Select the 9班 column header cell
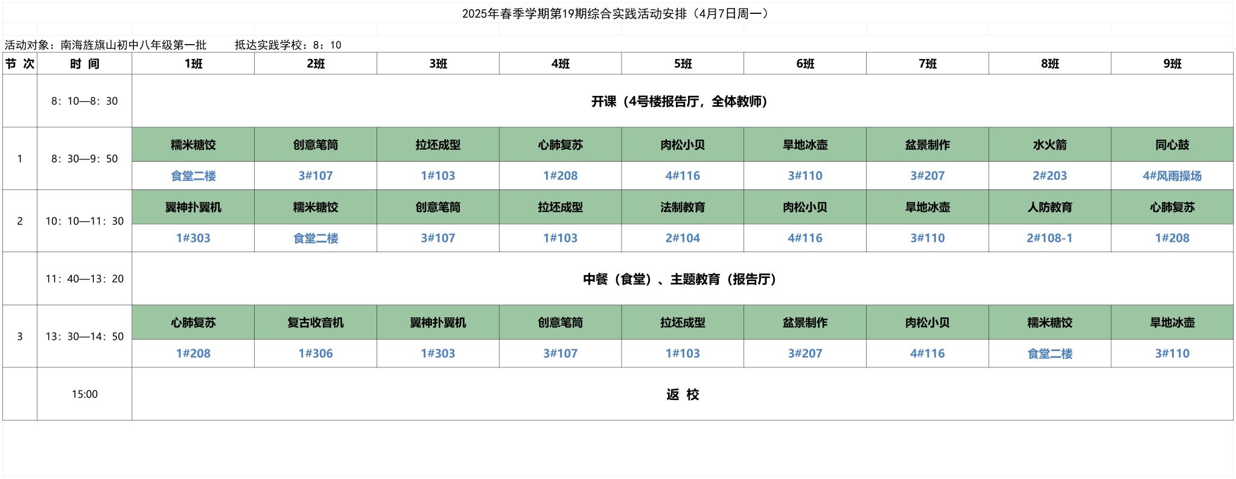1236x479 pixels. pyautogui.click(x=1172, y=63)
